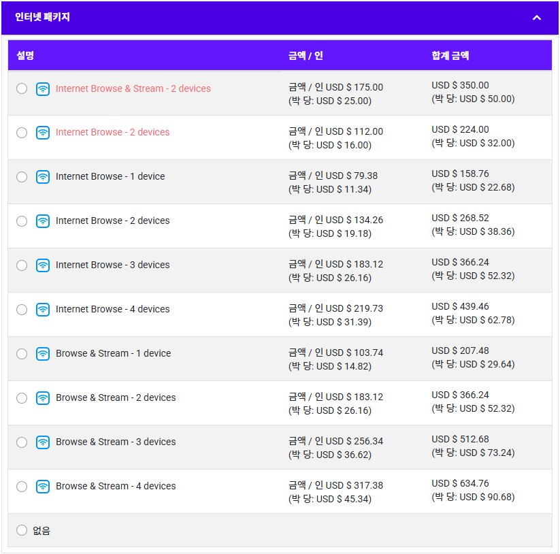The height and width of the screenshot is (554, 560).
Task: Click Browse & Stream - 4 devices label
Action: pos(116,486)
